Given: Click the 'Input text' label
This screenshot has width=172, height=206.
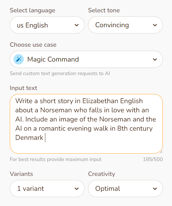Looking at the screenshot, I should (x=24, y=88).
